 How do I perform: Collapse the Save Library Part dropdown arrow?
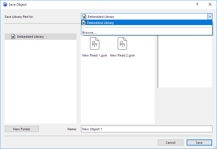[x=210, y=17]
